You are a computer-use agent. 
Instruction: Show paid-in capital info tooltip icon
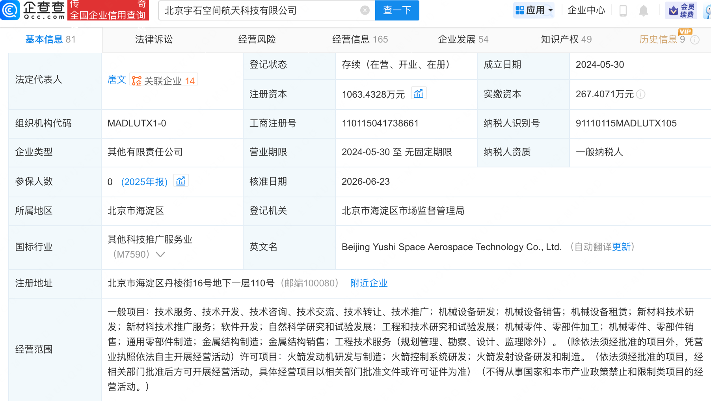(641, 94)
